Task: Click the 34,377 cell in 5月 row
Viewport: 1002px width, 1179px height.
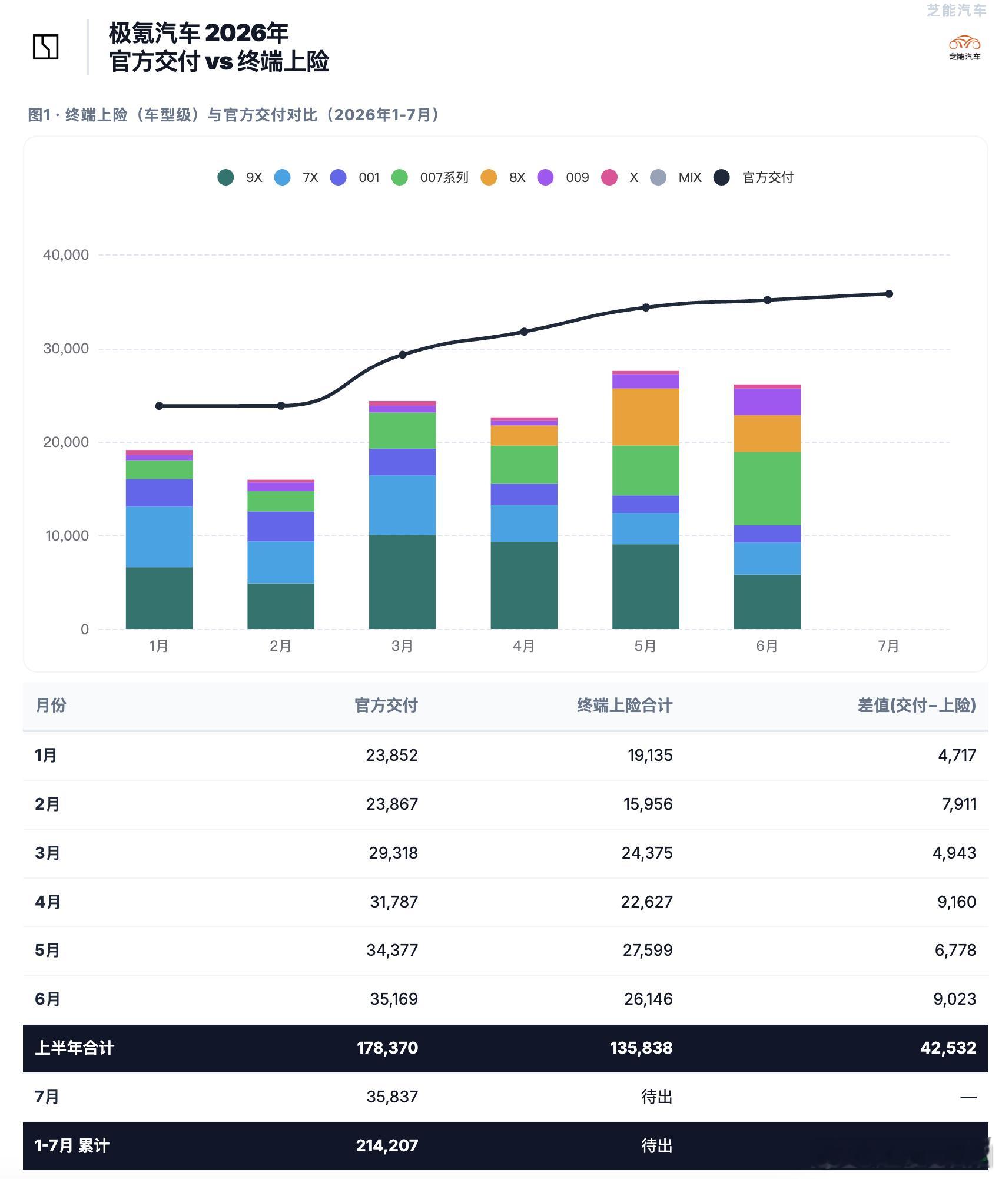Action: [392, 950]
